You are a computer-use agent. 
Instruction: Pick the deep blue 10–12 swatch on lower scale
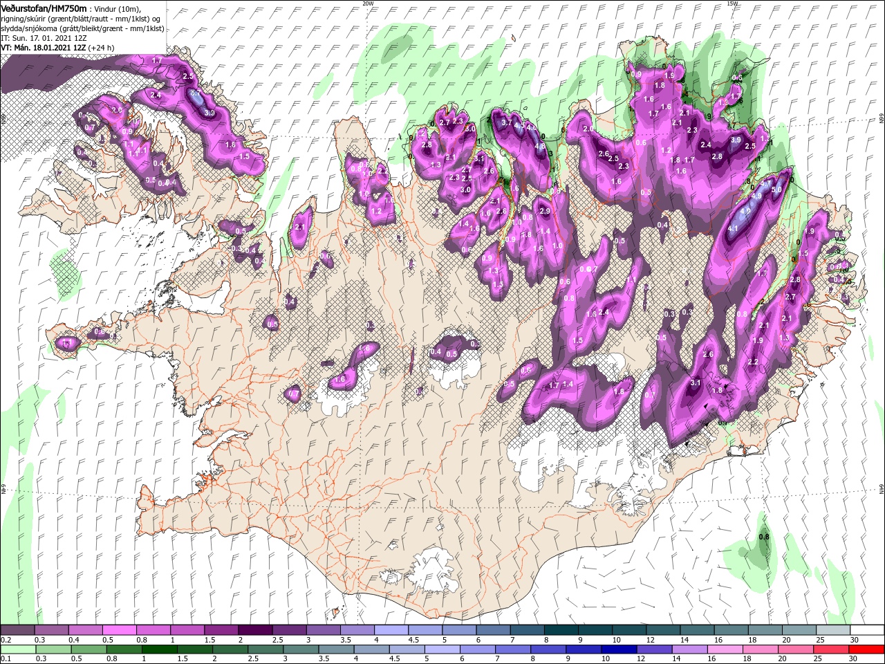619,649
